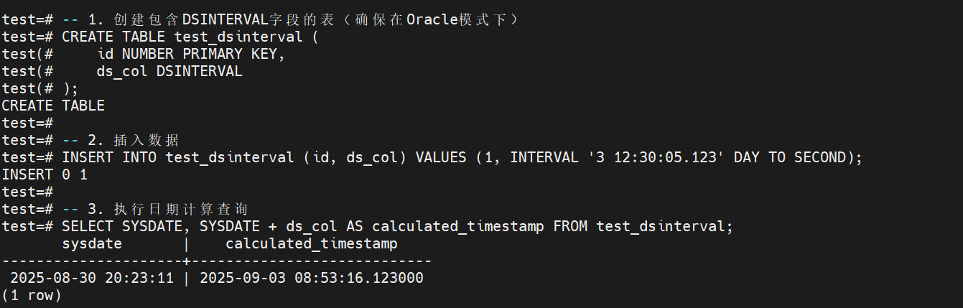Click the VALUES keyword in insert statement

(x=441, y=157)
